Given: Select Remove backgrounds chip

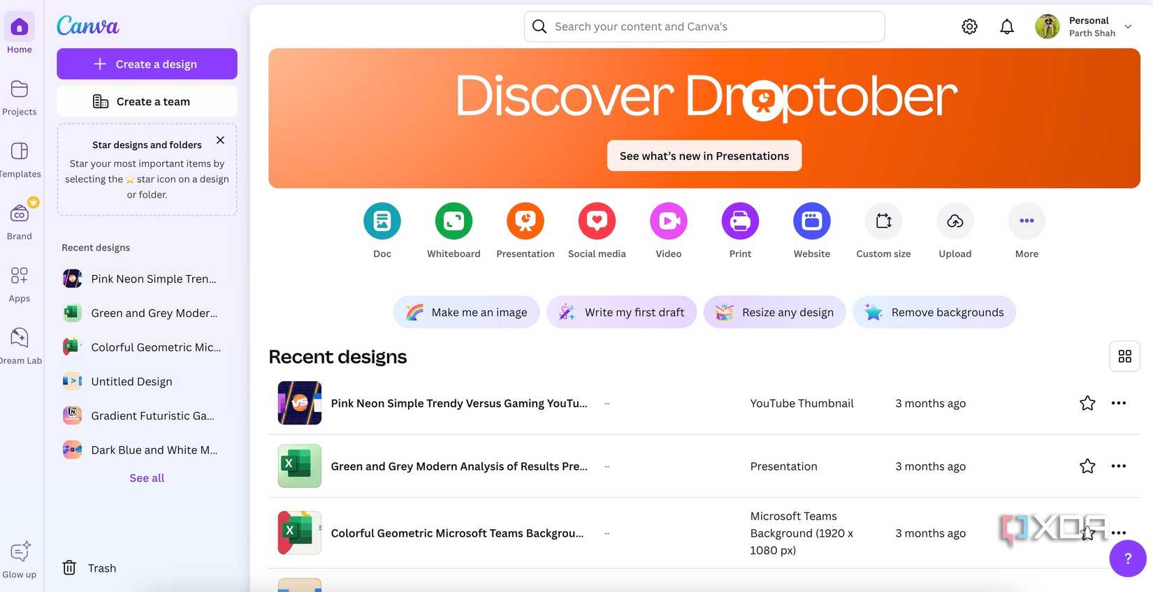Looking at the screenshot, I should coord(934,312).
